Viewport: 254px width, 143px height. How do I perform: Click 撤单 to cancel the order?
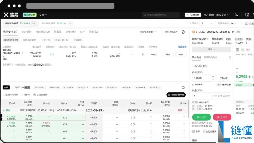(x=181, y=55)
